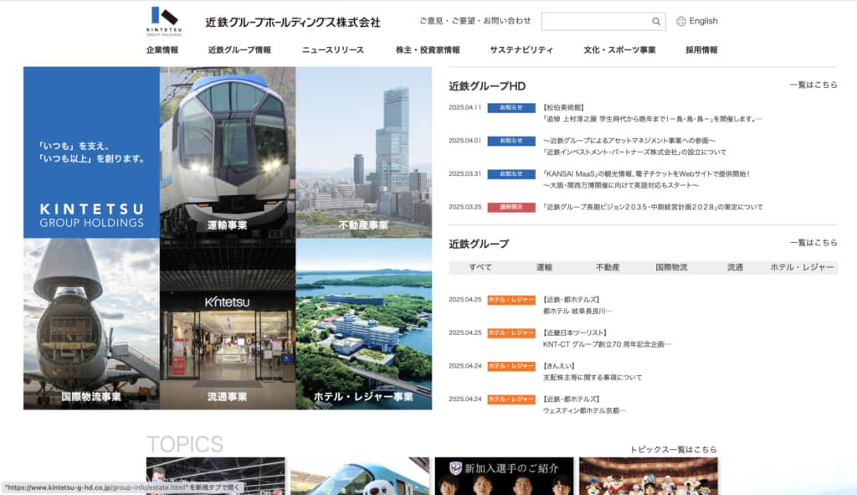857x495 pixels.
Task: Click orange badge beside 都ホテル 岐阜長良川
Action: [511, 300]
